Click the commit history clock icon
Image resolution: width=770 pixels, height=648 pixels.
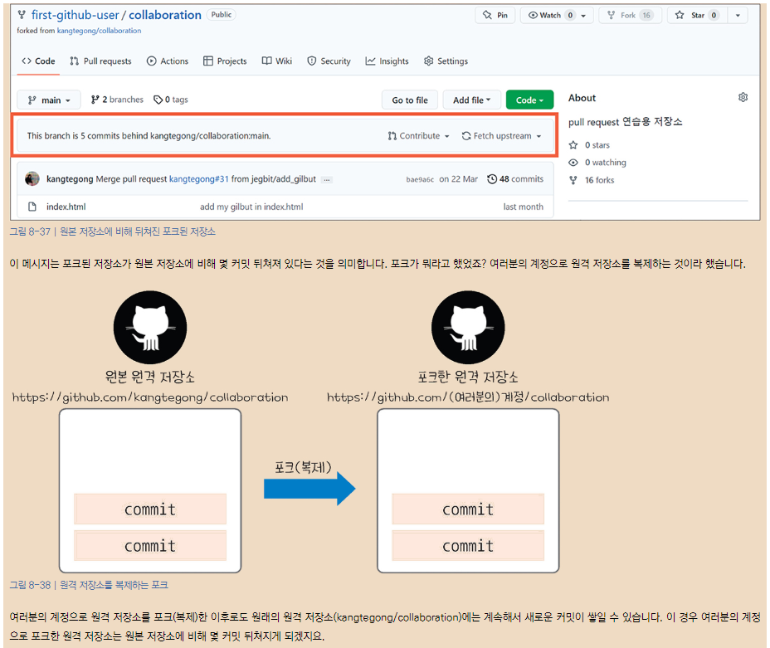(491, 179)
